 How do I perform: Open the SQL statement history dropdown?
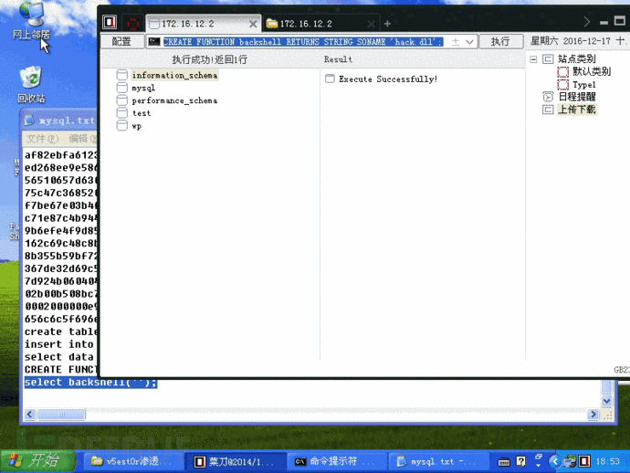470,41
